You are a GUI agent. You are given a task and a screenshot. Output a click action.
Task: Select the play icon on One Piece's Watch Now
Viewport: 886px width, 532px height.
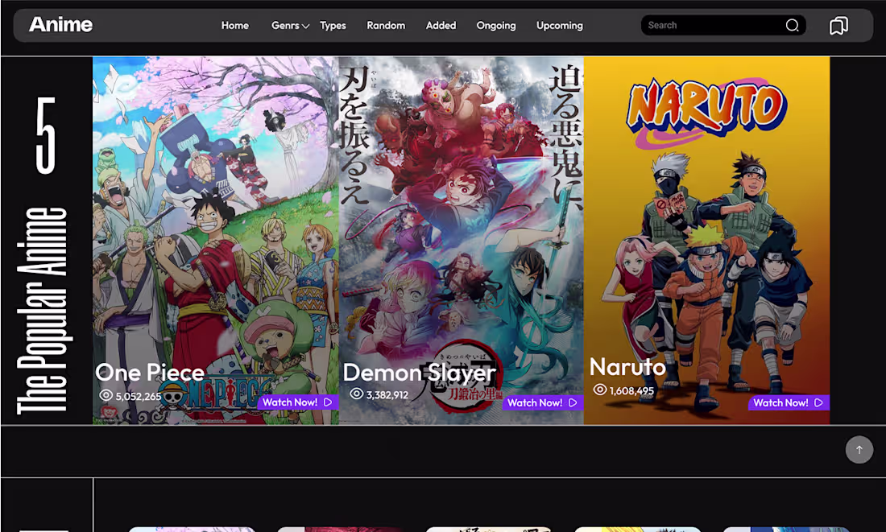click(329, 402)
